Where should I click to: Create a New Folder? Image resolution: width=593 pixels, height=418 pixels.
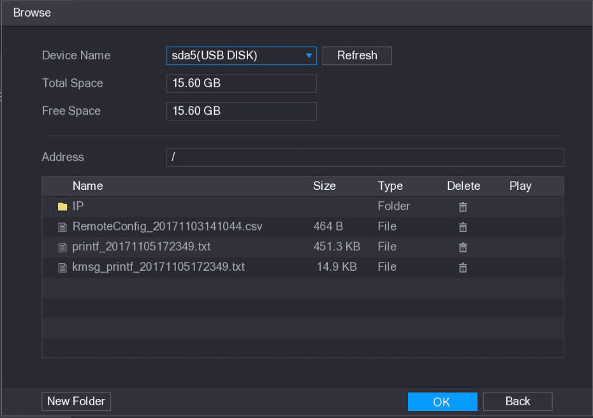(76, 401)
